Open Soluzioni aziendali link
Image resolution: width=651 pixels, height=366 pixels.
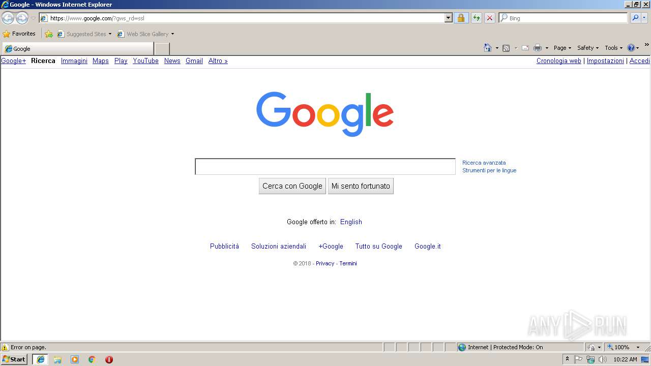point(279,247)
